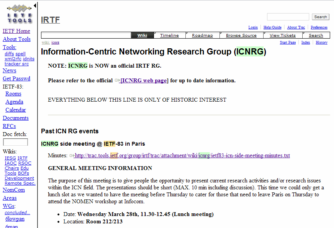Switch to the Roadmap tab
Viewport: 334px width, 228px height.
click(x=202, y=35)
